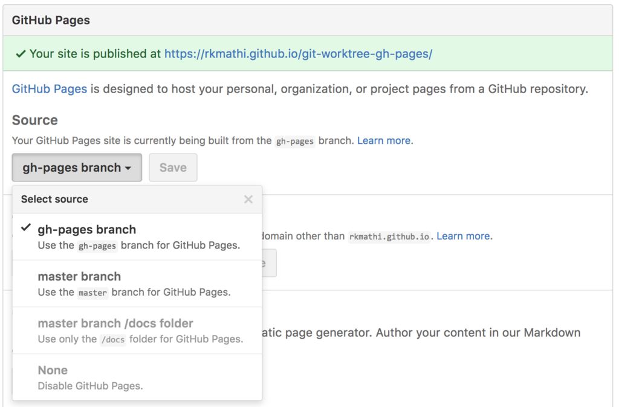Image resolution: width=619 pixels, height=407 pixels.
Task: Click the checkmark beside gh-pages branch
Action: 26,229
